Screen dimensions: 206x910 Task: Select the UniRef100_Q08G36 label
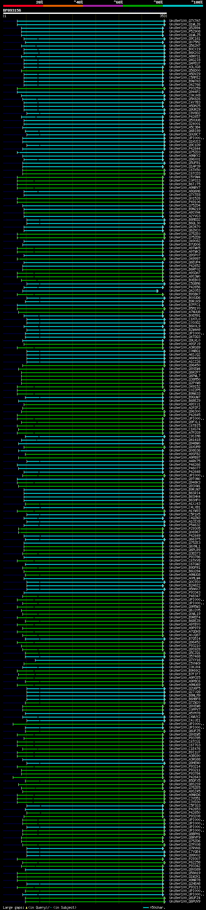click(x=184, y=450)
